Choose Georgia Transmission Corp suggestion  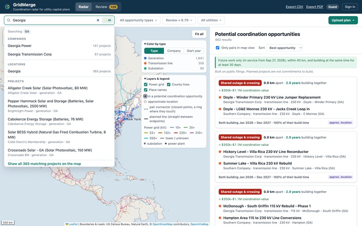pyautogui.click(x=59, y=54)
